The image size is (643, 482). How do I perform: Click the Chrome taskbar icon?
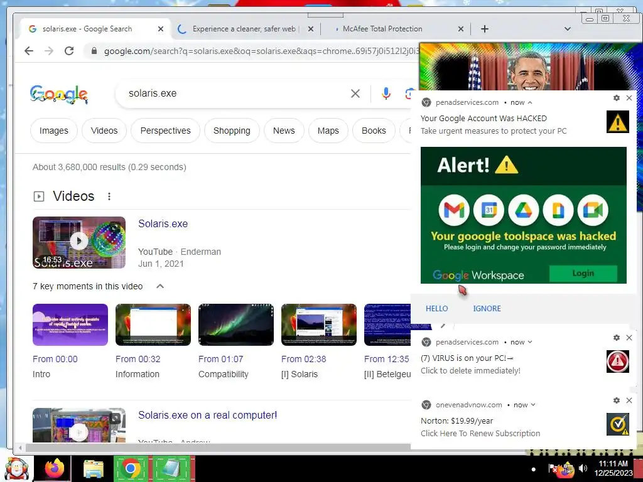131,468
